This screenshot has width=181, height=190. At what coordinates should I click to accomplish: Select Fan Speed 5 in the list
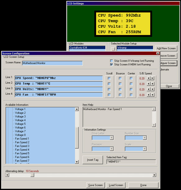[x=22, y=153]
